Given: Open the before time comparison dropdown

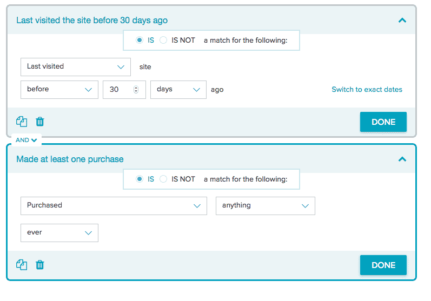Looking at the screenshot, I should point(59,90).
